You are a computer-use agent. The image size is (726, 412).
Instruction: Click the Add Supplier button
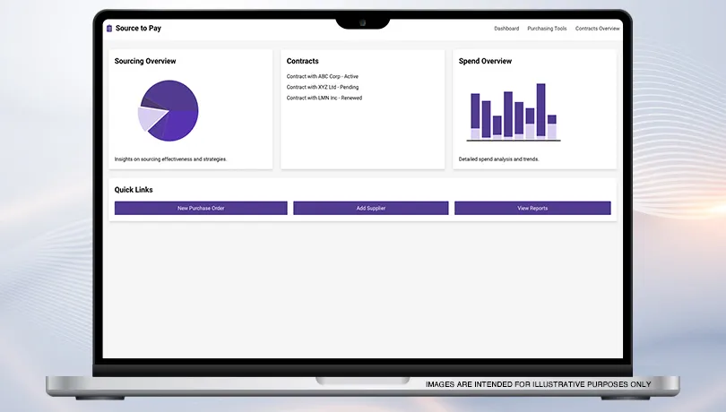click(371, 208)
